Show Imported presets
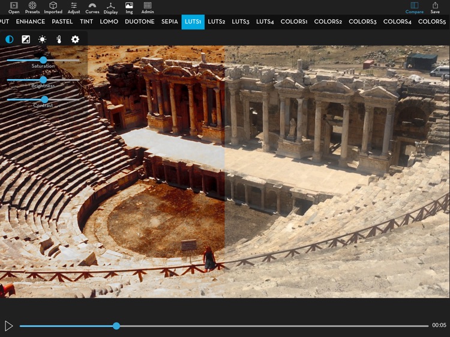450x337 pixels. 53,8
